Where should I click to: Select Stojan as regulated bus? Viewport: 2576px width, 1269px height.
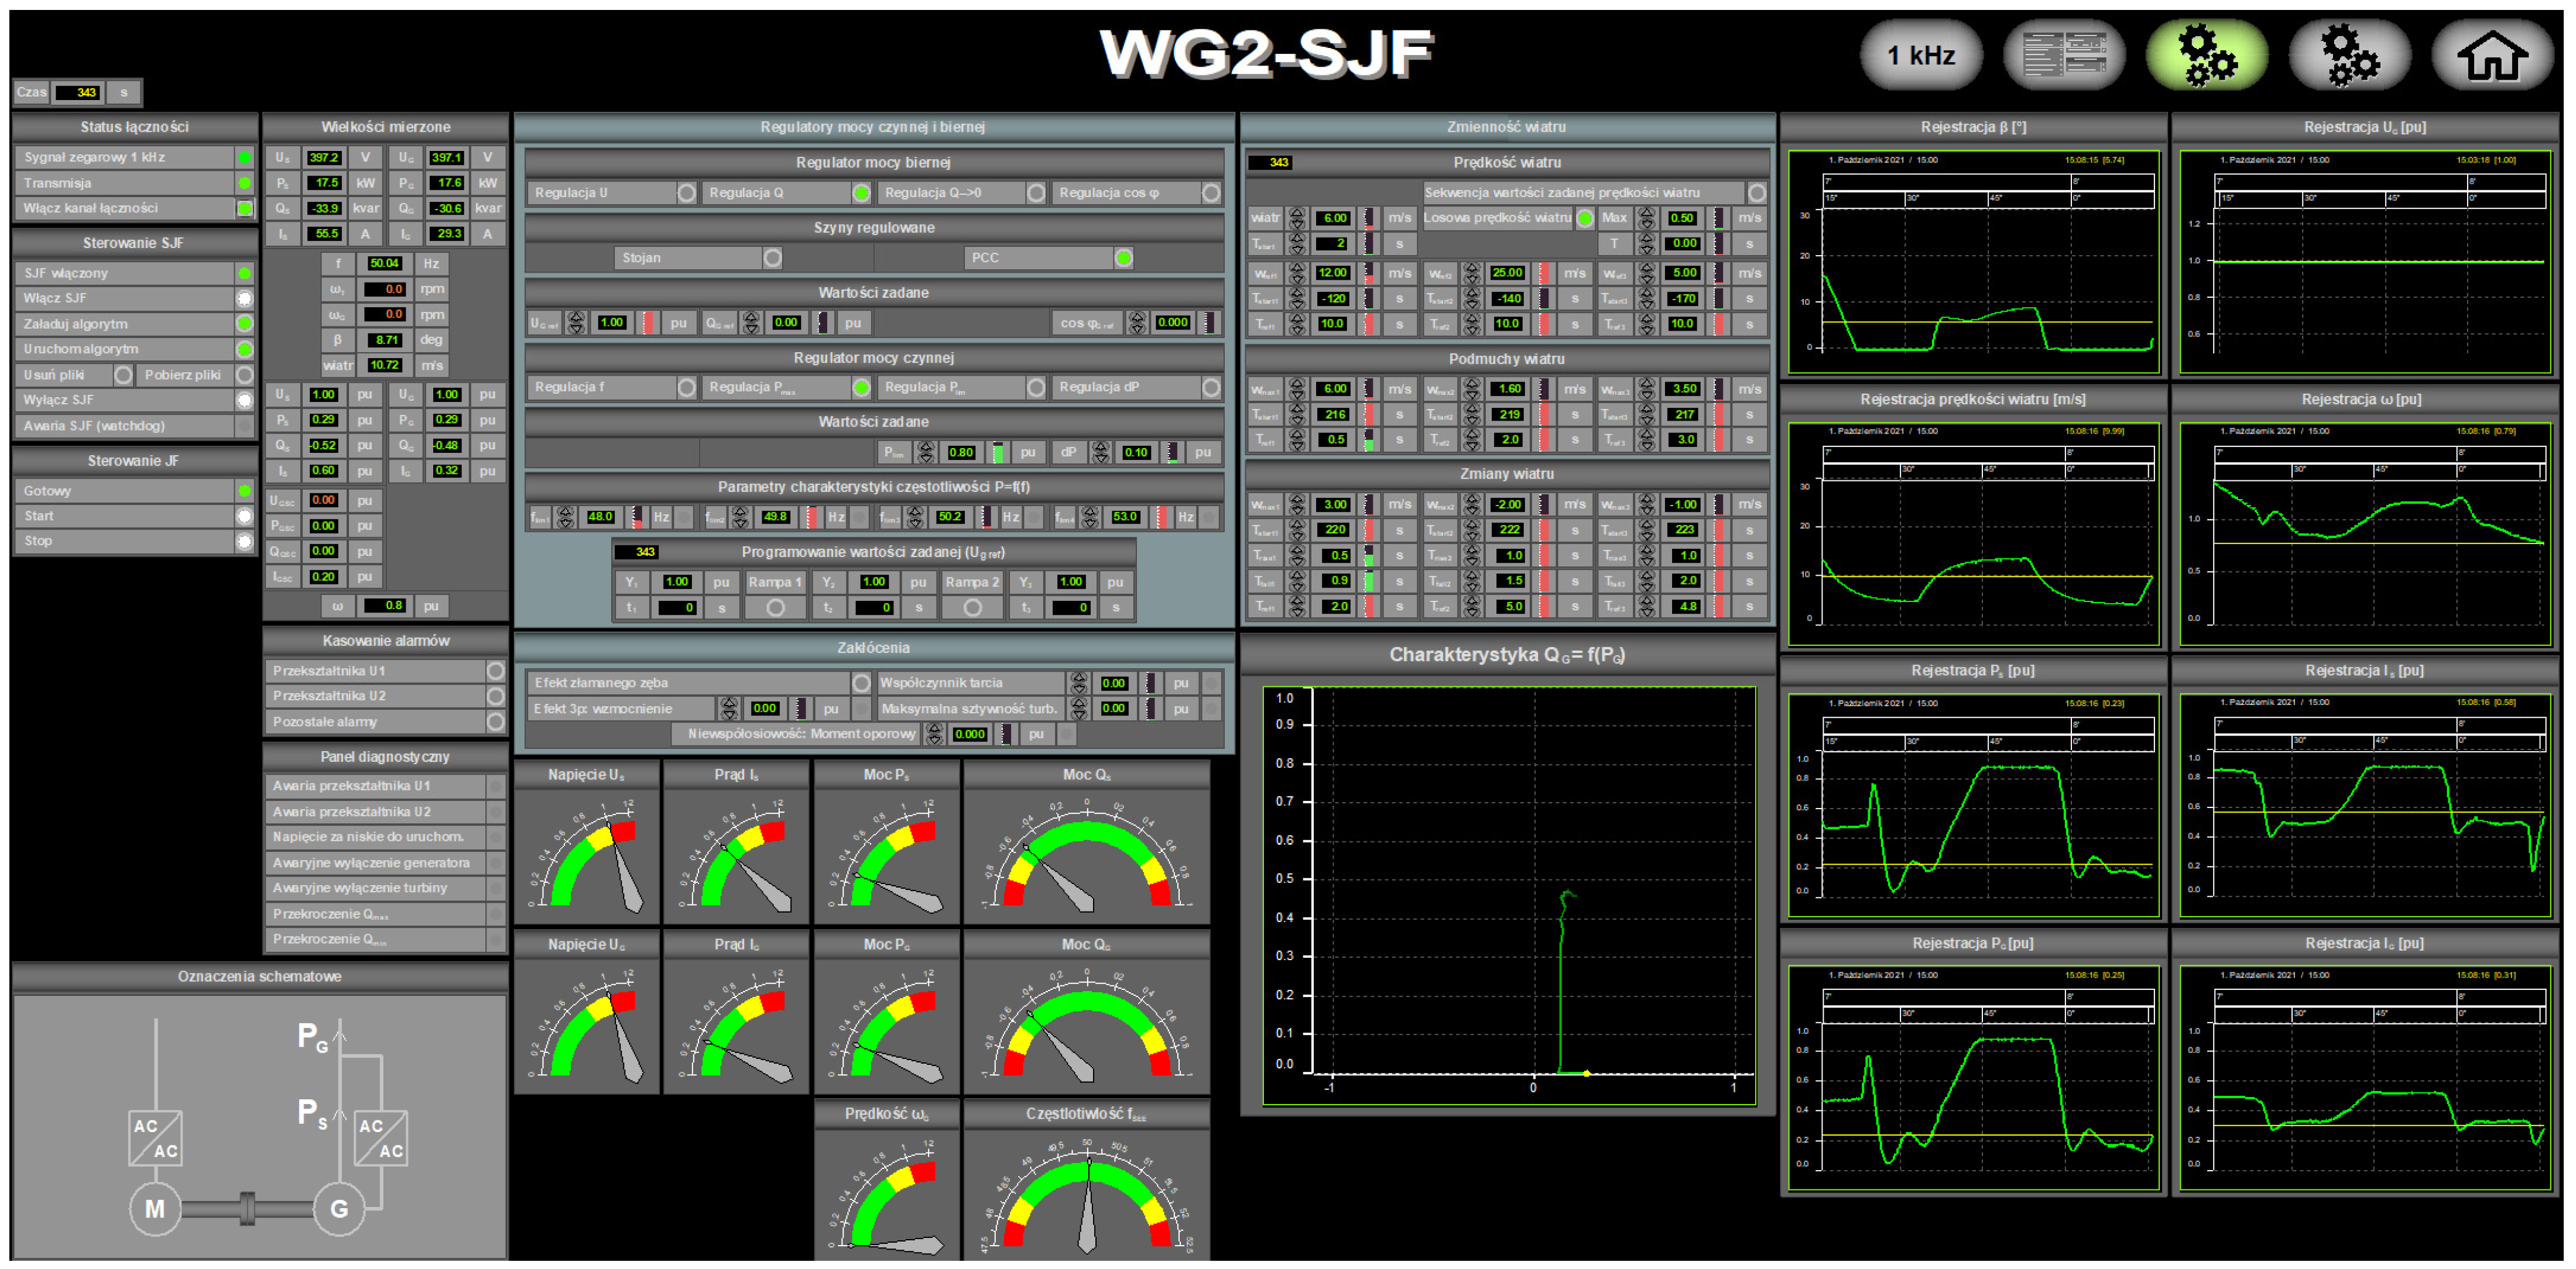(772, 258)
